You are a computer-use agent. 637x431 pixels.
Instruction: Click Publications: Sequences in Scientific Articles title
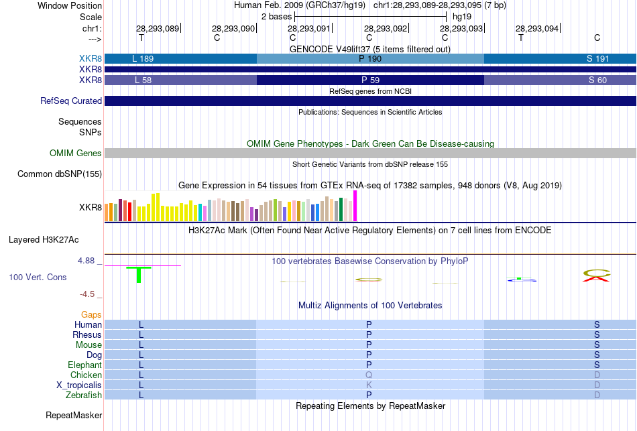(x=370, y=112)
